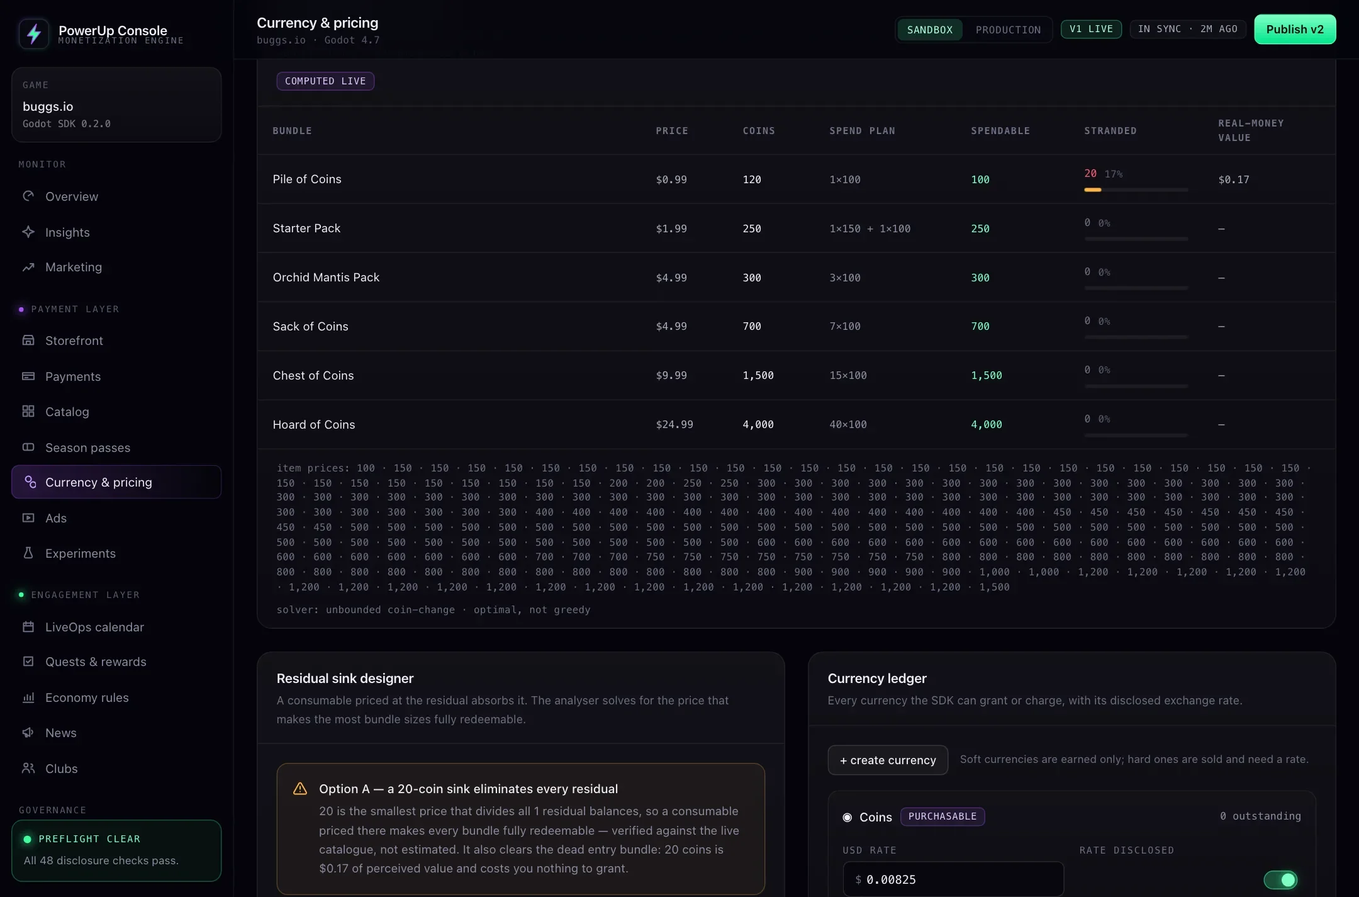Open Overview via its gauge icon
Screen dimensions: 1359x897
(x=28, y=196)
